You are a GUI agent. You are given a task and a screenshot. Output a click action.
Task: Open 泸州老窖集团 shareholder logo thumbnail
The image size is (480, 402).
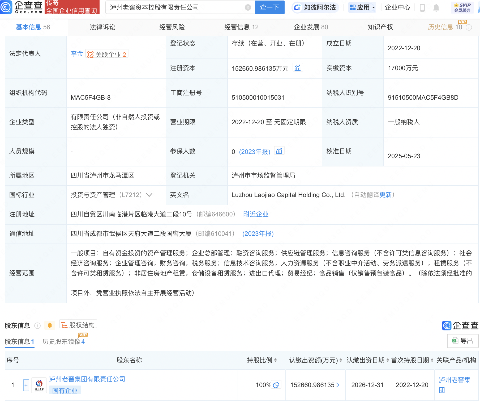tap(39, 385)
